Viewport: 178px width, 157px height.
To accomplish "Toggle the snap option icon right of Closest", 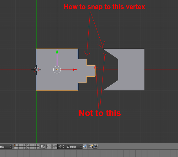I will pos(85,147).
